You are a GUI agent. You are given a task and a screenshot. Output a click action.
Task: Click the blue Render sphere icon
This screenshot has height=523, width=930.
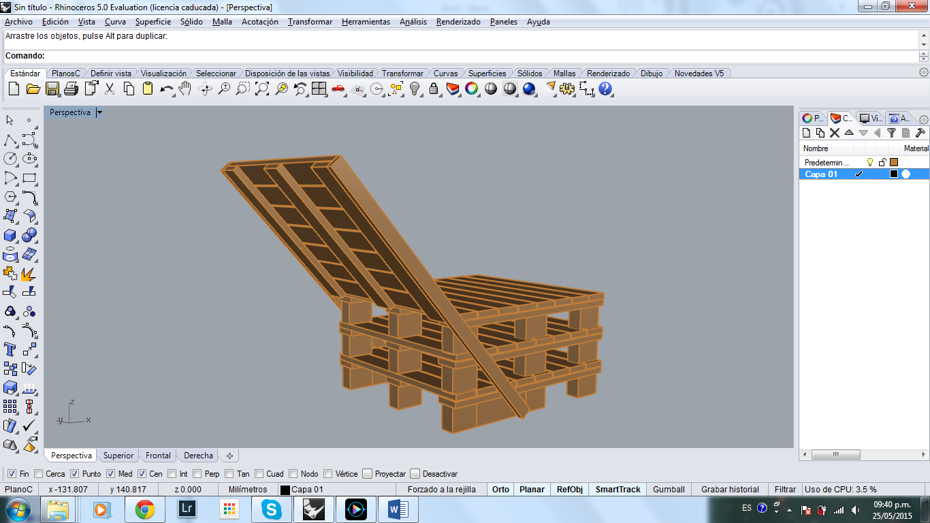click(x=529, y=89)
